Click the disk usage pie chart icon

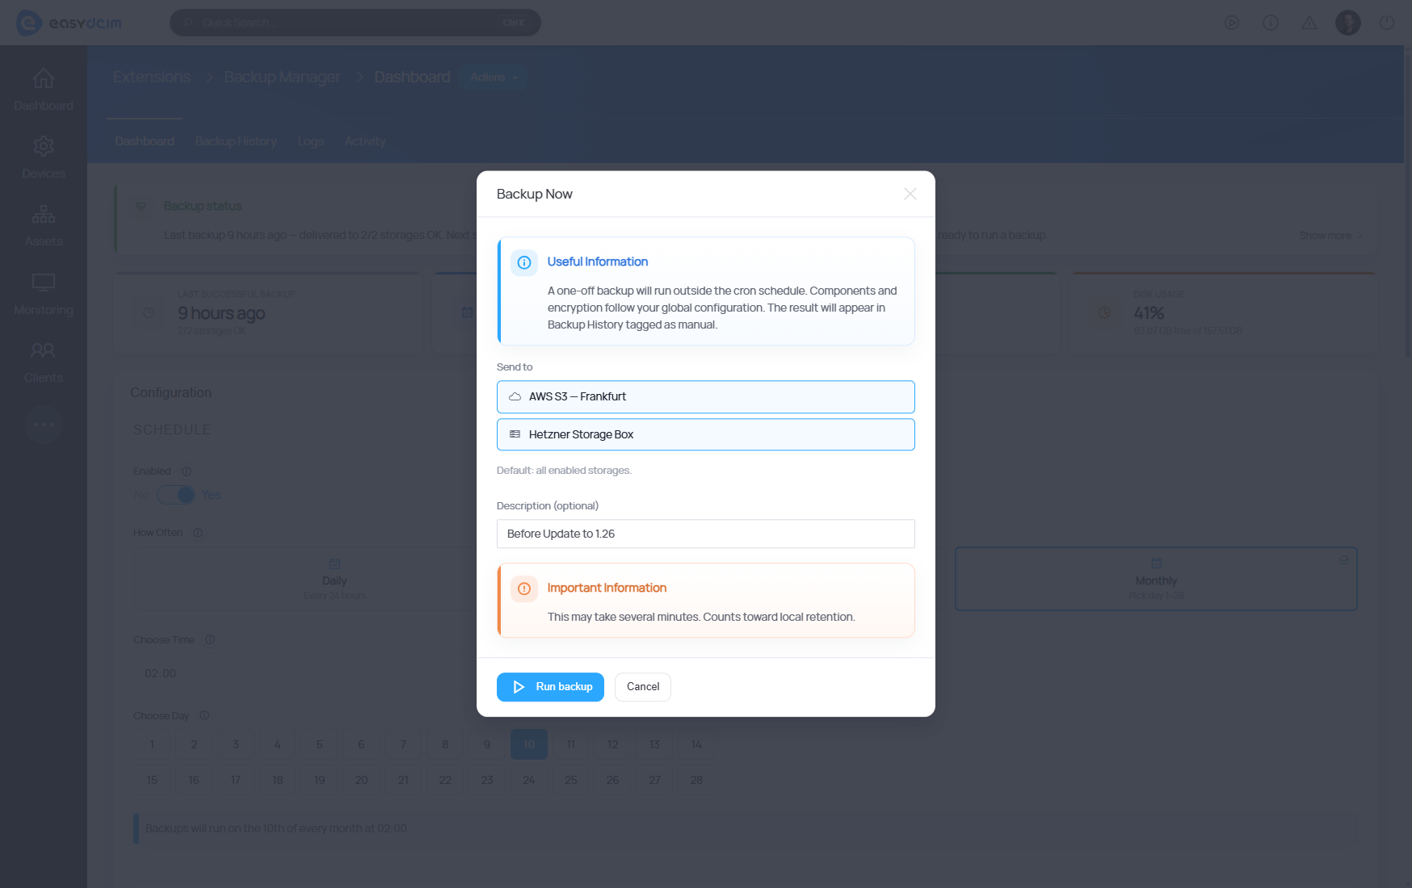click(1105, 312)
